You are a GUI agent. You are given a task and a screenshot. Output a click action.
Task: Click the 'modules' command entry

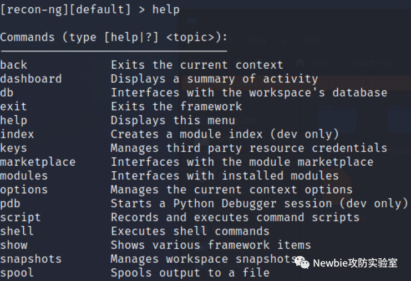point(24,176)
